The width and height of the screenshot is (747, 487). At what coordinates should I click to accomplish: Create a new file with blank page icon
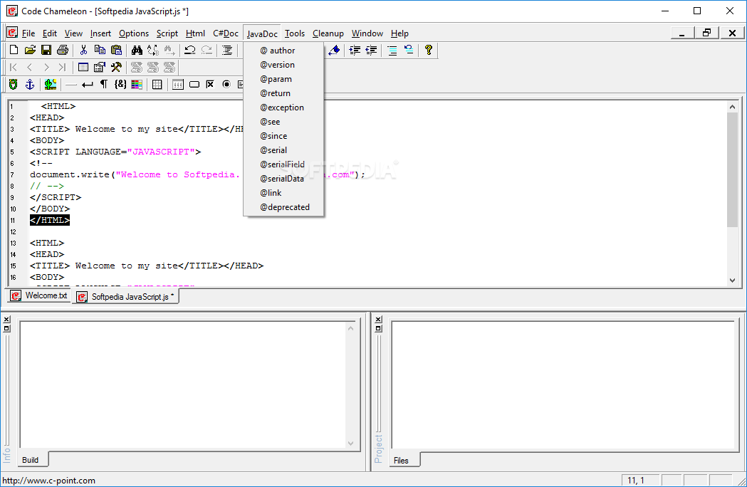click(x=14, y=50)
